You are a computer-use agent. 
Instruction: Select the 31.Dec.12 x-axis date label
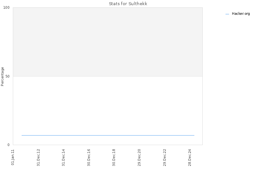coord(38,158)
